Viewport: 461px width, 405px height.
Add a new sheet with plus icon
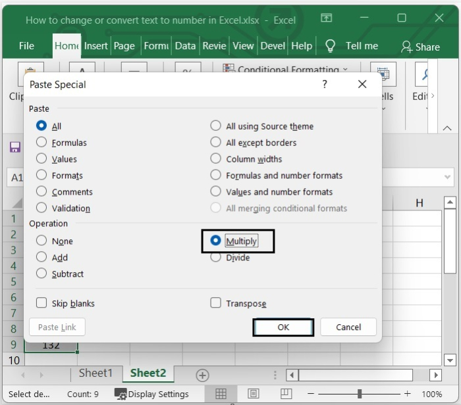tap(202, 375)
